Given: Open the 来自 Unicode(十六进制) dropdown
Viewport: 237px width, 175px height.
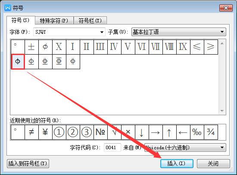Looking at the screenshot, I should [x=185, y=147].
